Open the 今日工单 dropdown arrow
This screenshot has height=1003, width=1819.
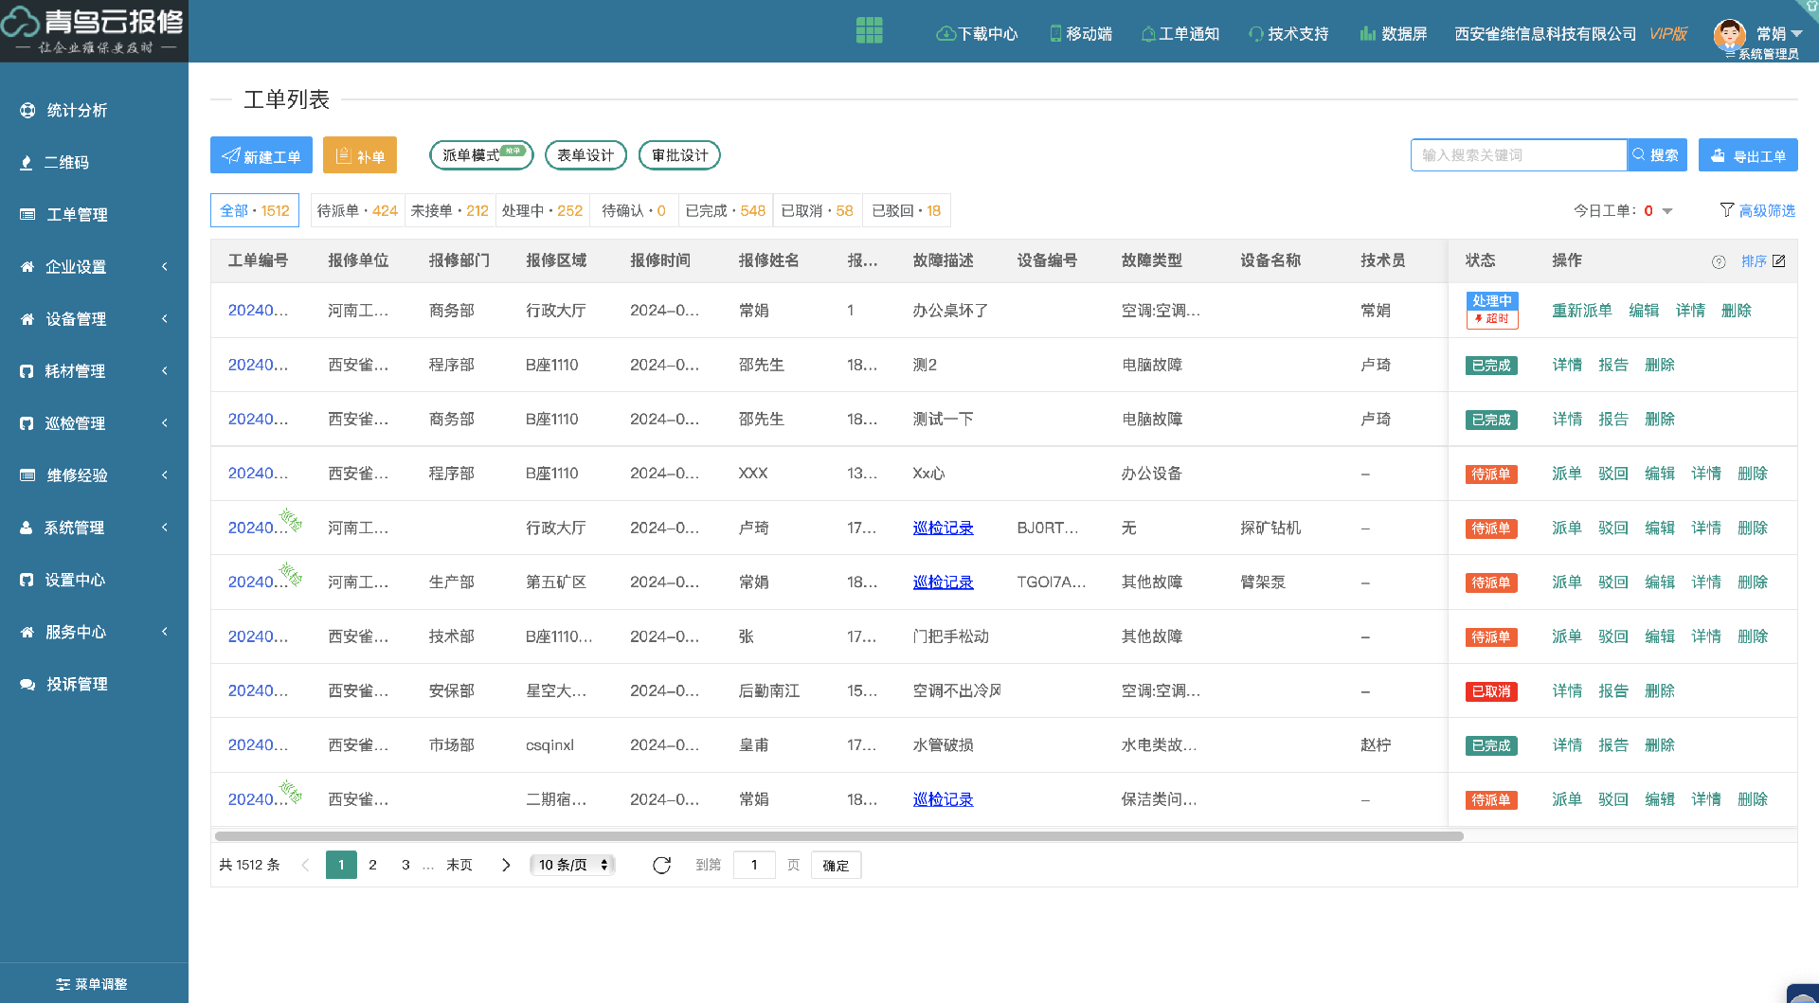(x=1667, y=211)
